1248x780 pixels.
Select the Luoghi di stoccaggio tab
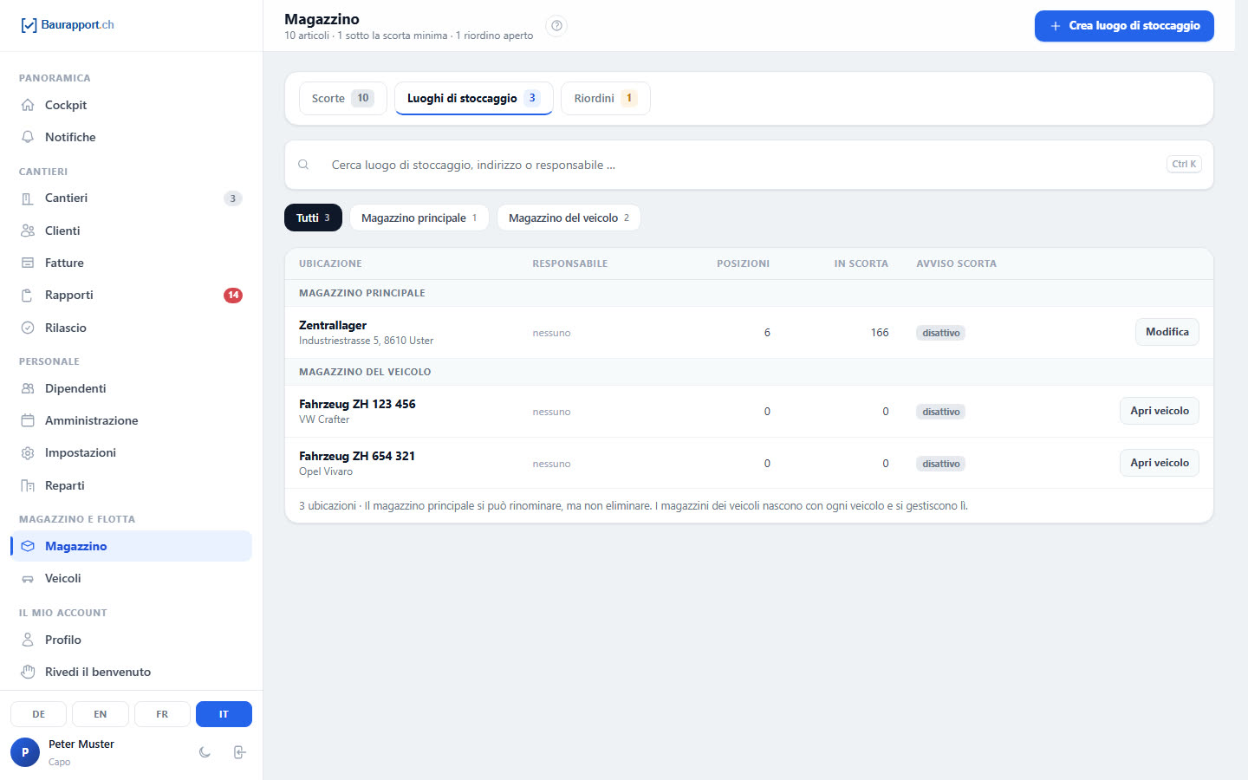tap(473, 98)
